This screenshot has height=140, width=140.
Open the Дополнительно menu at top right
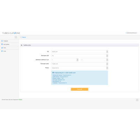pyautogui.click(x=132, y=33)
